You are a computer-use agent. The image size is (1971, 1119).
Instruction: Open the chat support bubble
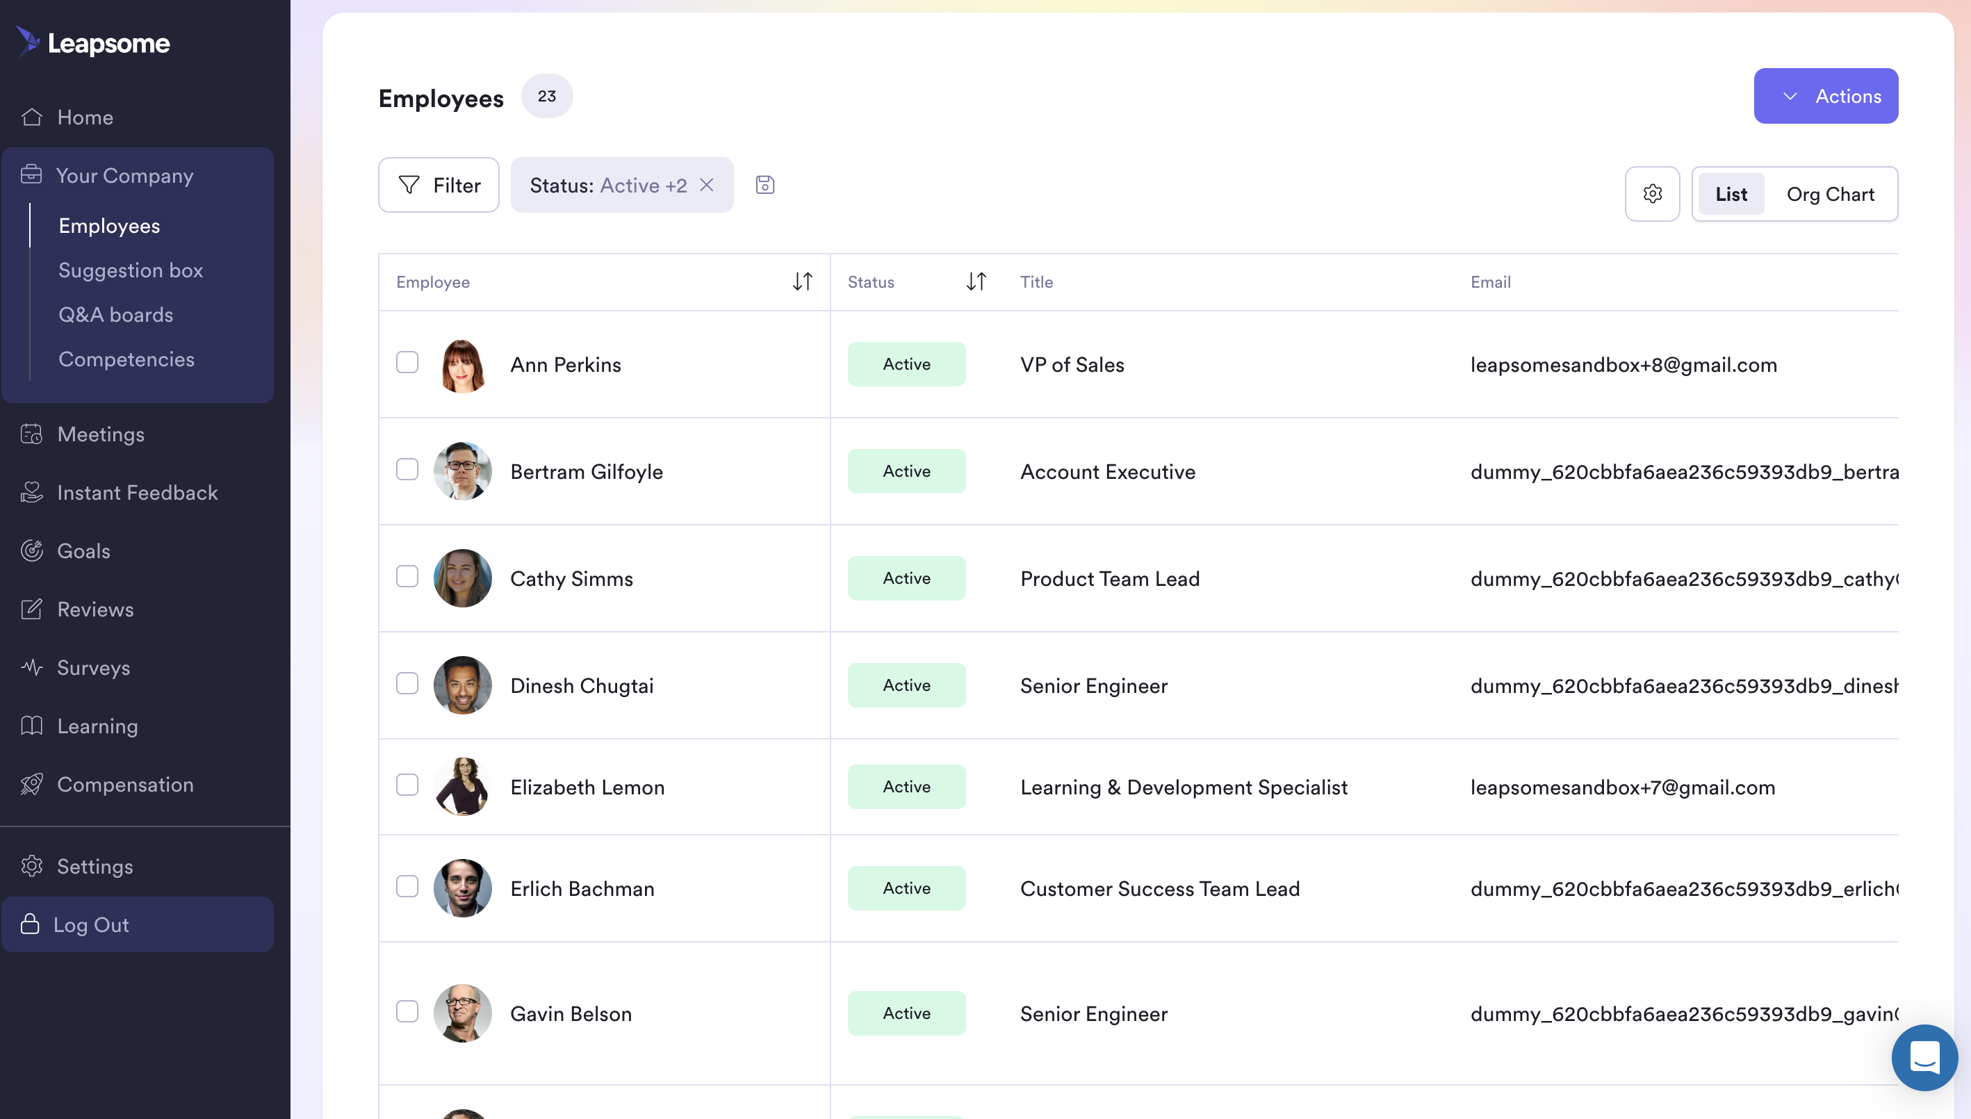(1924, 1058)
